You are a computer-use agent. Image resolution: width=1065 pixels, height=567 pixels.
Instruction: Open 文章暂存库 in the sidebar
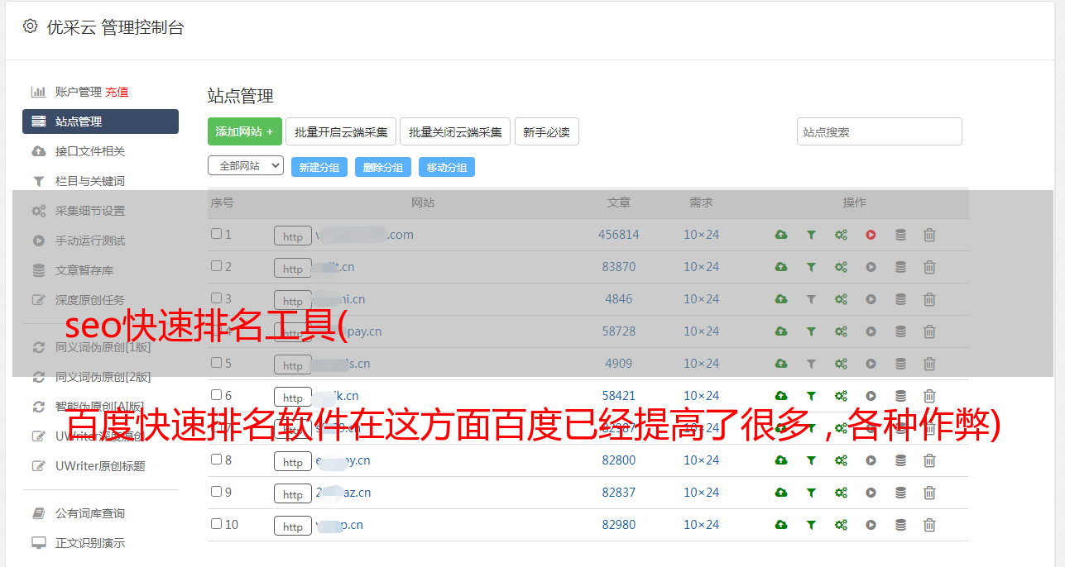point(84,270)
